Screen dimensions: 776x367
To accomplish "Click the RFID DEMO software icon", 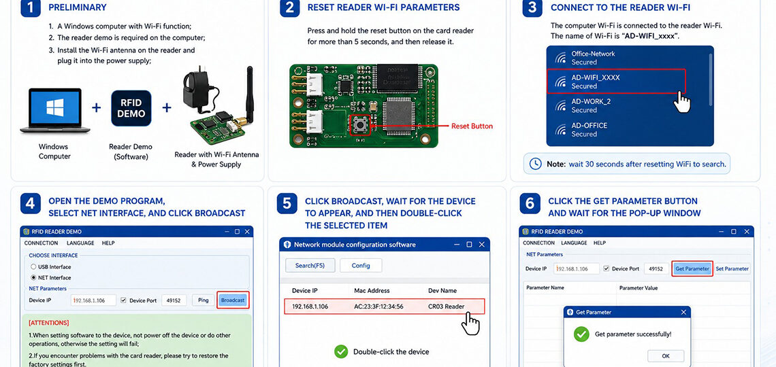I will [131, 108].
